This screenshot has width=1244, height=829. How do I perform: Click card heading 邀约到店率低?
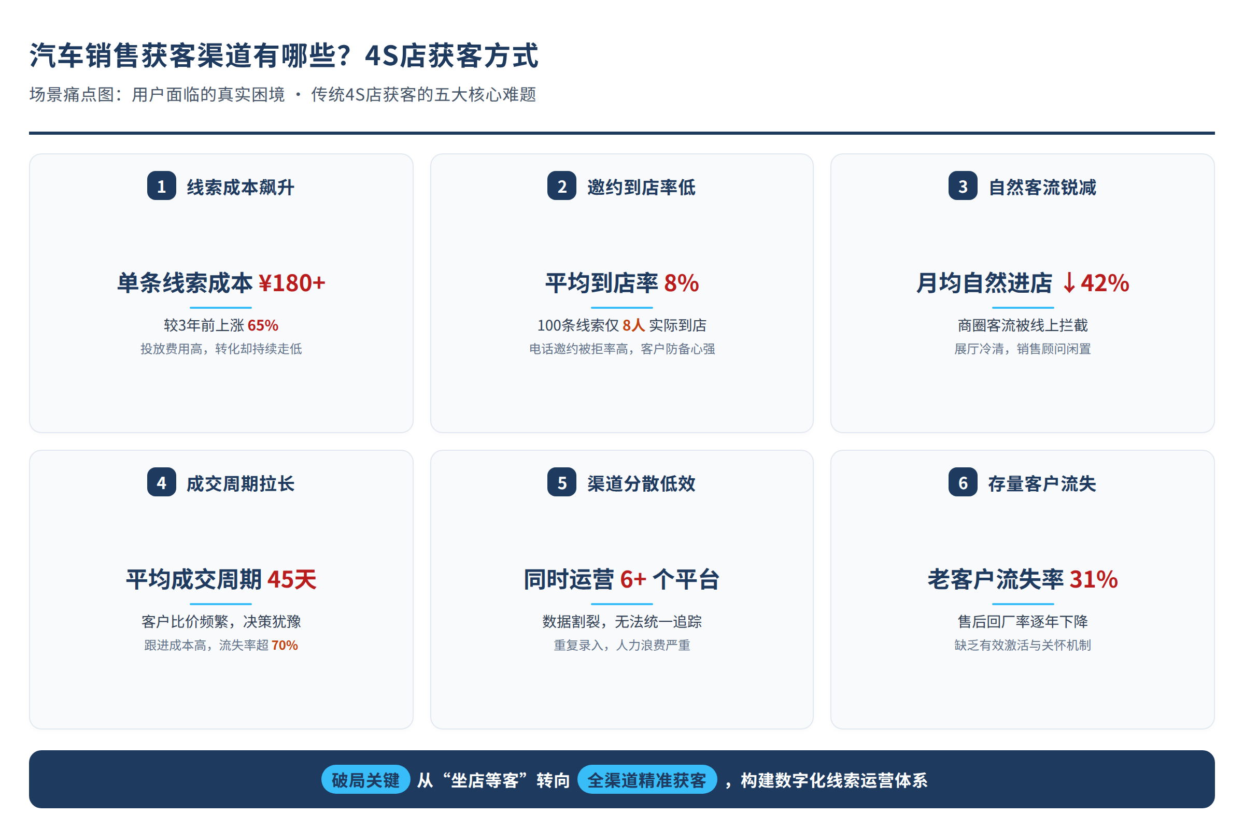[641, 187]
